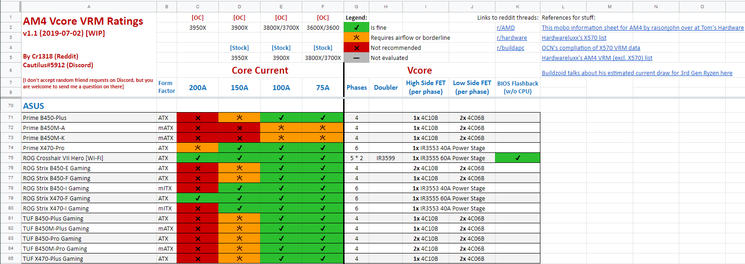745x264 pixels.
Task: Click the 'Vcore' heading
Action: click(420, 70)
